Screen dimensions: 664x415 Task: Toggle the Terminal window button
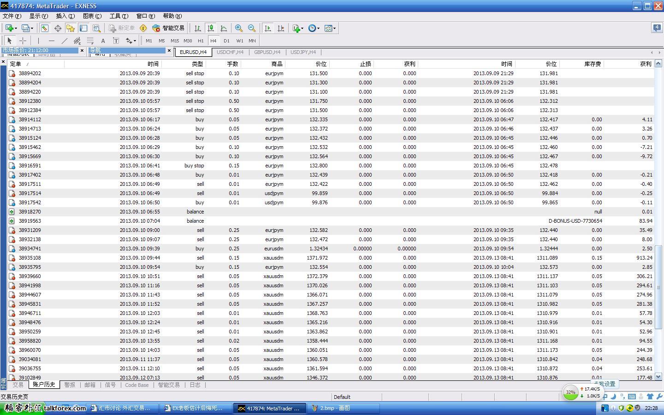[x=83, y=28]
